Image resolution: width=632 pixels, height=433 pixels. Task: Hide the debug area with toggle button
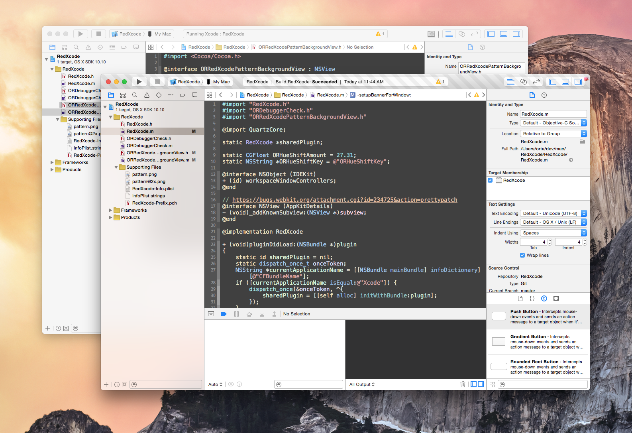pos(211,314)
